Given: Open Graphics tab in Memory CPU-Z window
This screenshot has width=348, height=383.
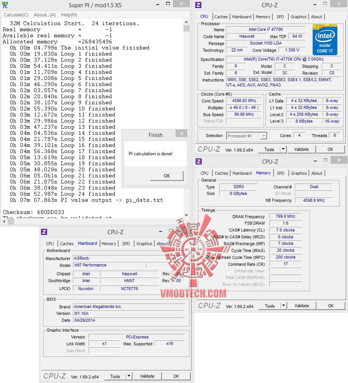Looking at the screenshot, I should click(x=299, y=173).
